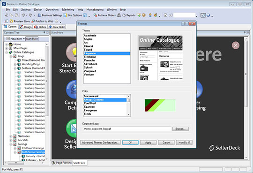Click the binoculars search icon beside Retrieve Orders

pyautogui.click(x=119, y=15)
